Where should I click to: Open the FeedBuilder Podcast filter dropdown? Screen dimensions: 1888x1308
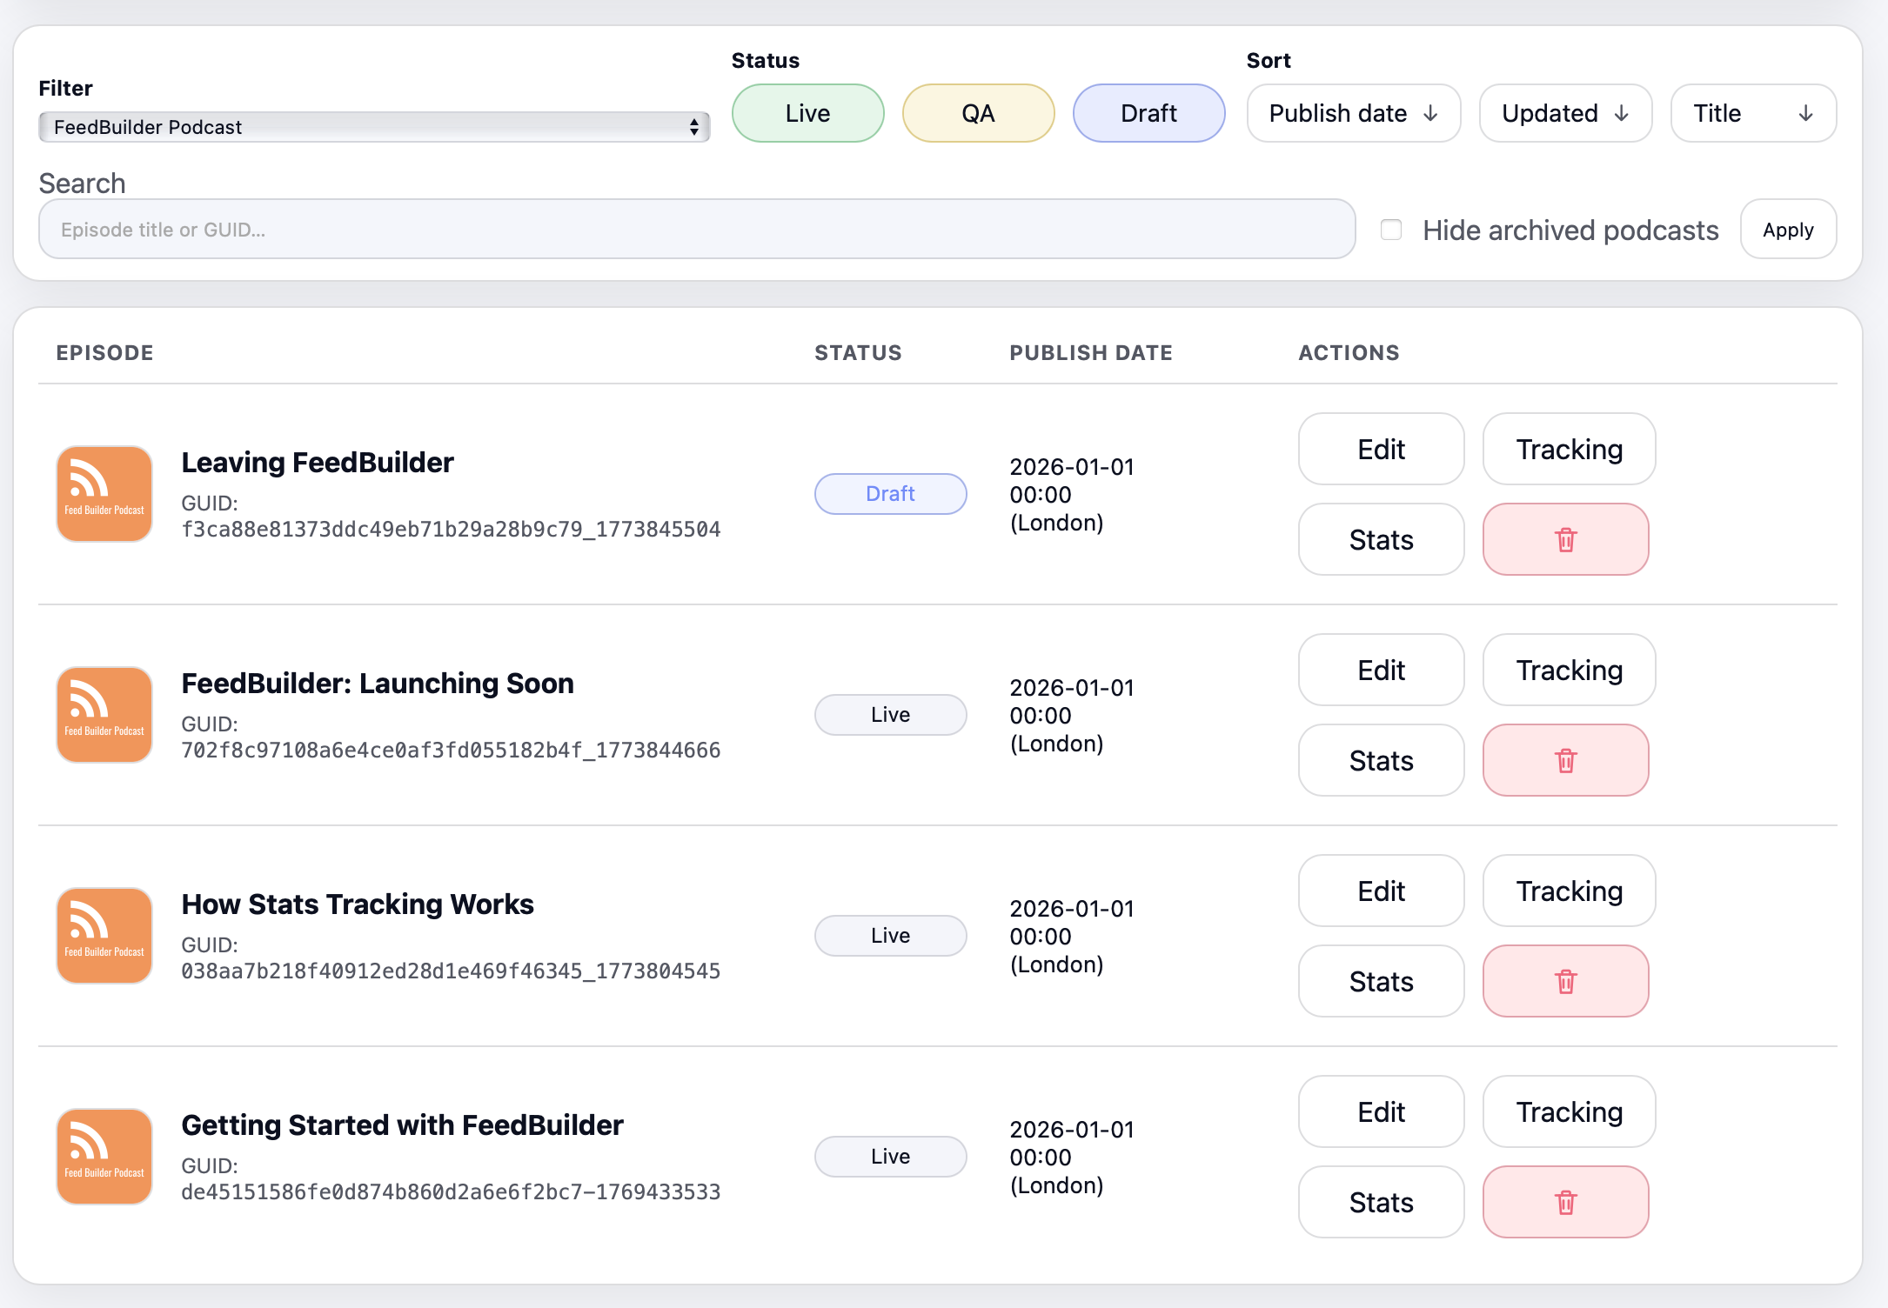click(374, 127)
